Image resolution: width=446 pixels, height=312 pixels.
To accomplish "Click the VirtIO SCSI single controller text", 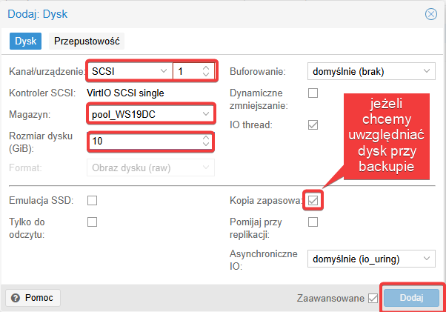I will [125, 93].
